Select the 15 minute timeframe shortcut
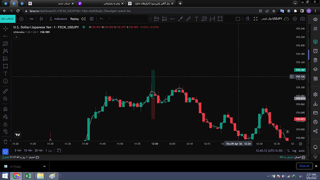Viewport: 320px width, 180px height. pos(28,150)
